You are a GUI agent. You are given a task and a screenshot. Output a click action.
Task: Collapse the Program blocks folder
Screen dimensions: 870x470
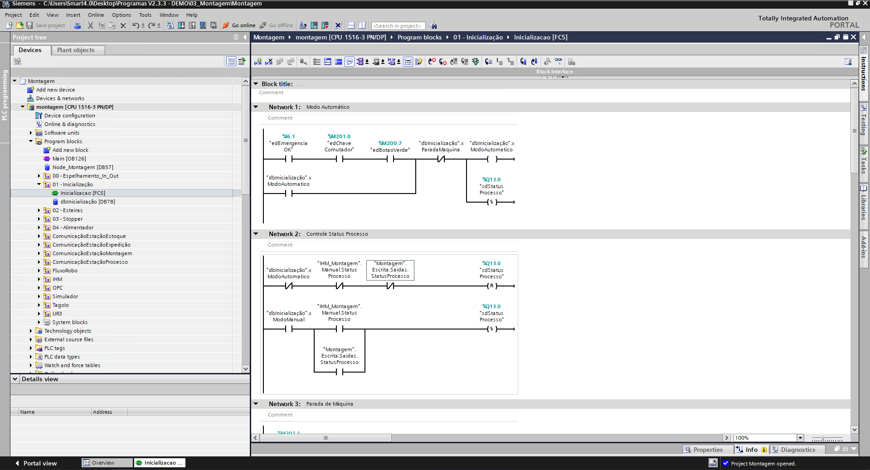click(31, 141)
